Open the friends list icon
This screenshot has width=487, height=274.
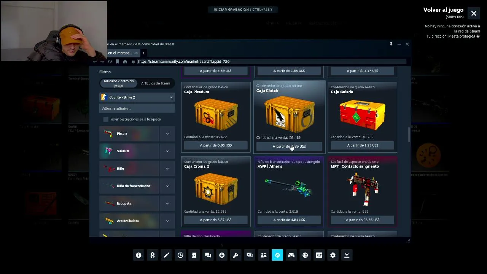(264, 255)
